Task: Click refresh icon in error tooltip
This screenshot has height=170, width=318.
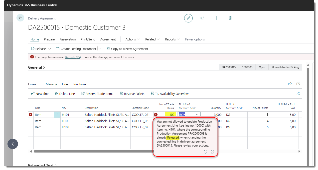Action: coord(205,152)
